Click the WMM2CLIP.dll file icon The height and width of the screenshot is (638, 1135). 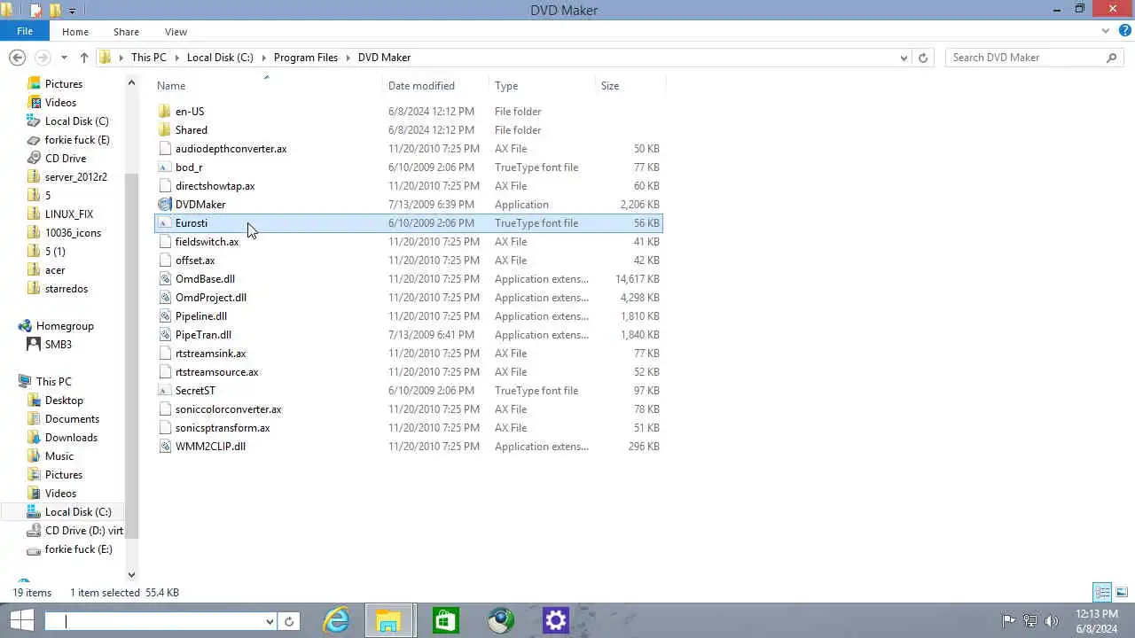164,447
